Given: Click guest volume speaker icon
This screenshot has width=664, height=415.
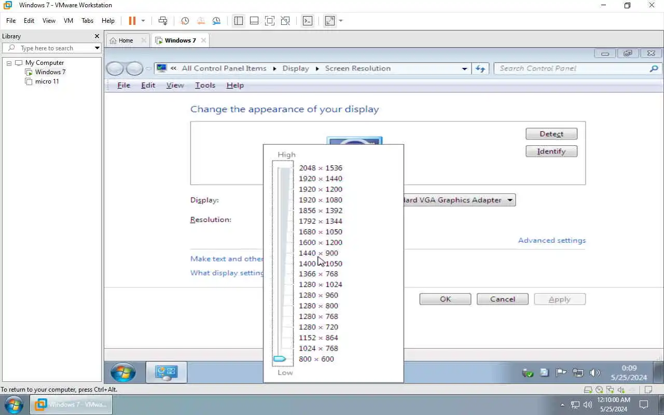Looking at the screenshot, I should pos(595,372).
